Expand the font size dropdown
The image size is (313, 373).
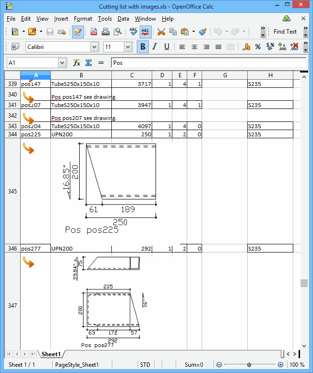[x=128, y=47]
